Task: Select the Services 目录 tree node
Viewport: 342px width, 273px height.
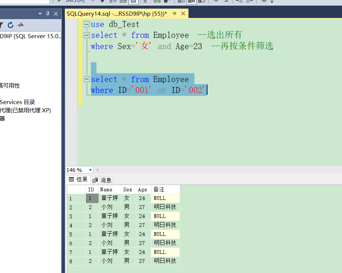Action: coord(17,102)
